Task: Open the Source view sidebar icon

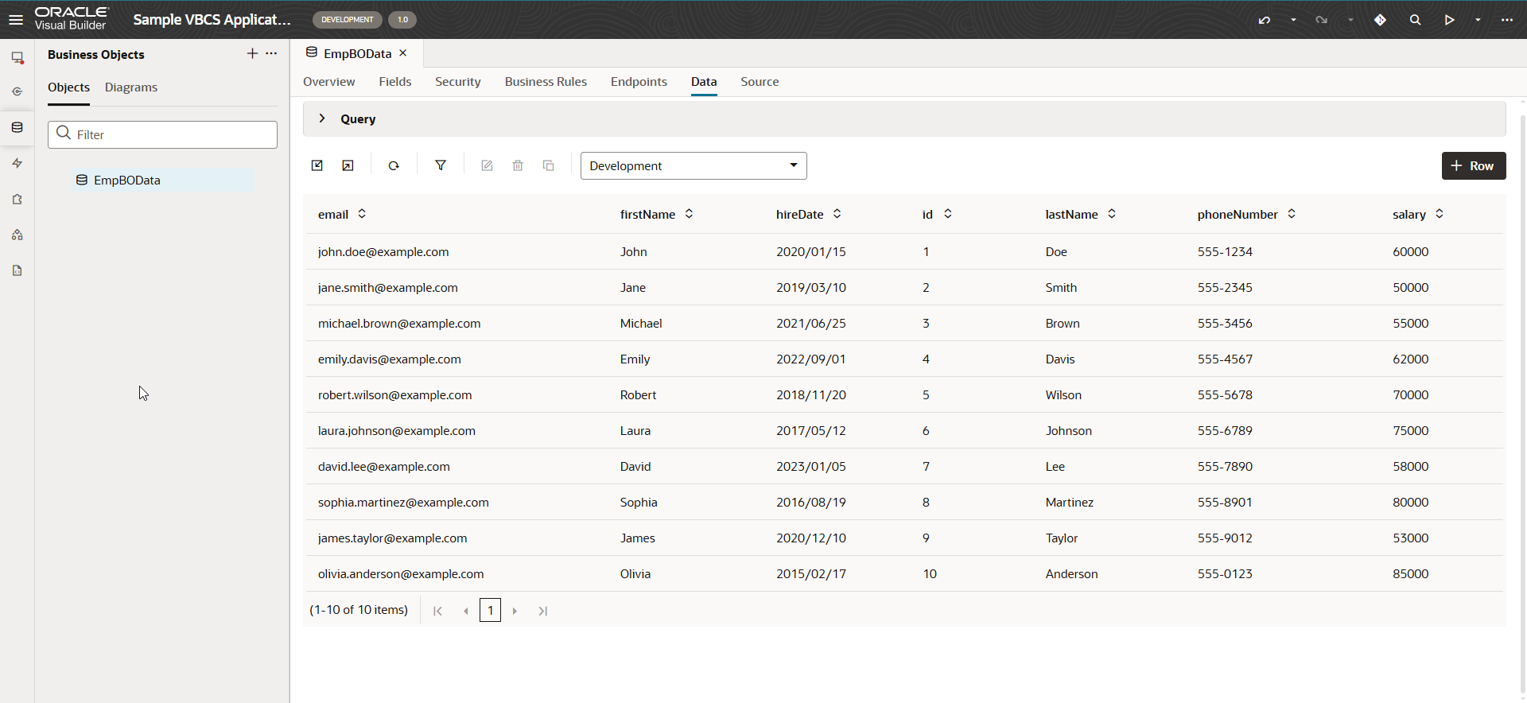Action: [17, 270]
